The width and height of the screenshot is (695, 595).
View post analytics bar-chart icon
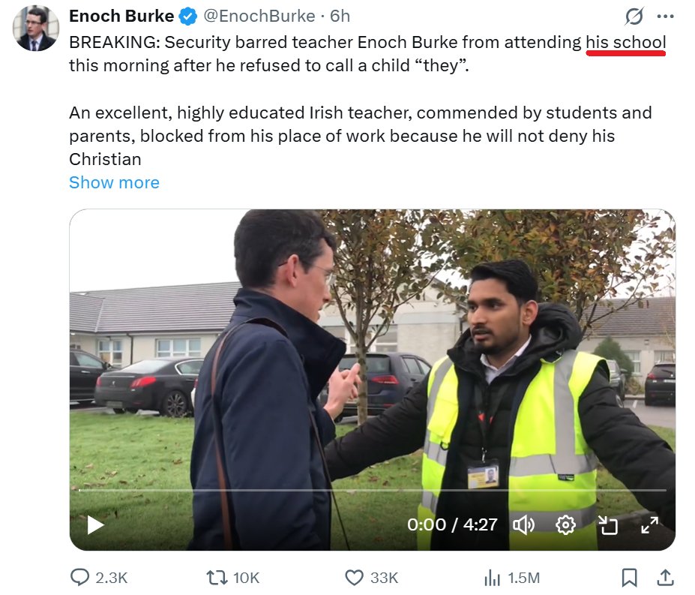coord(492,577)
